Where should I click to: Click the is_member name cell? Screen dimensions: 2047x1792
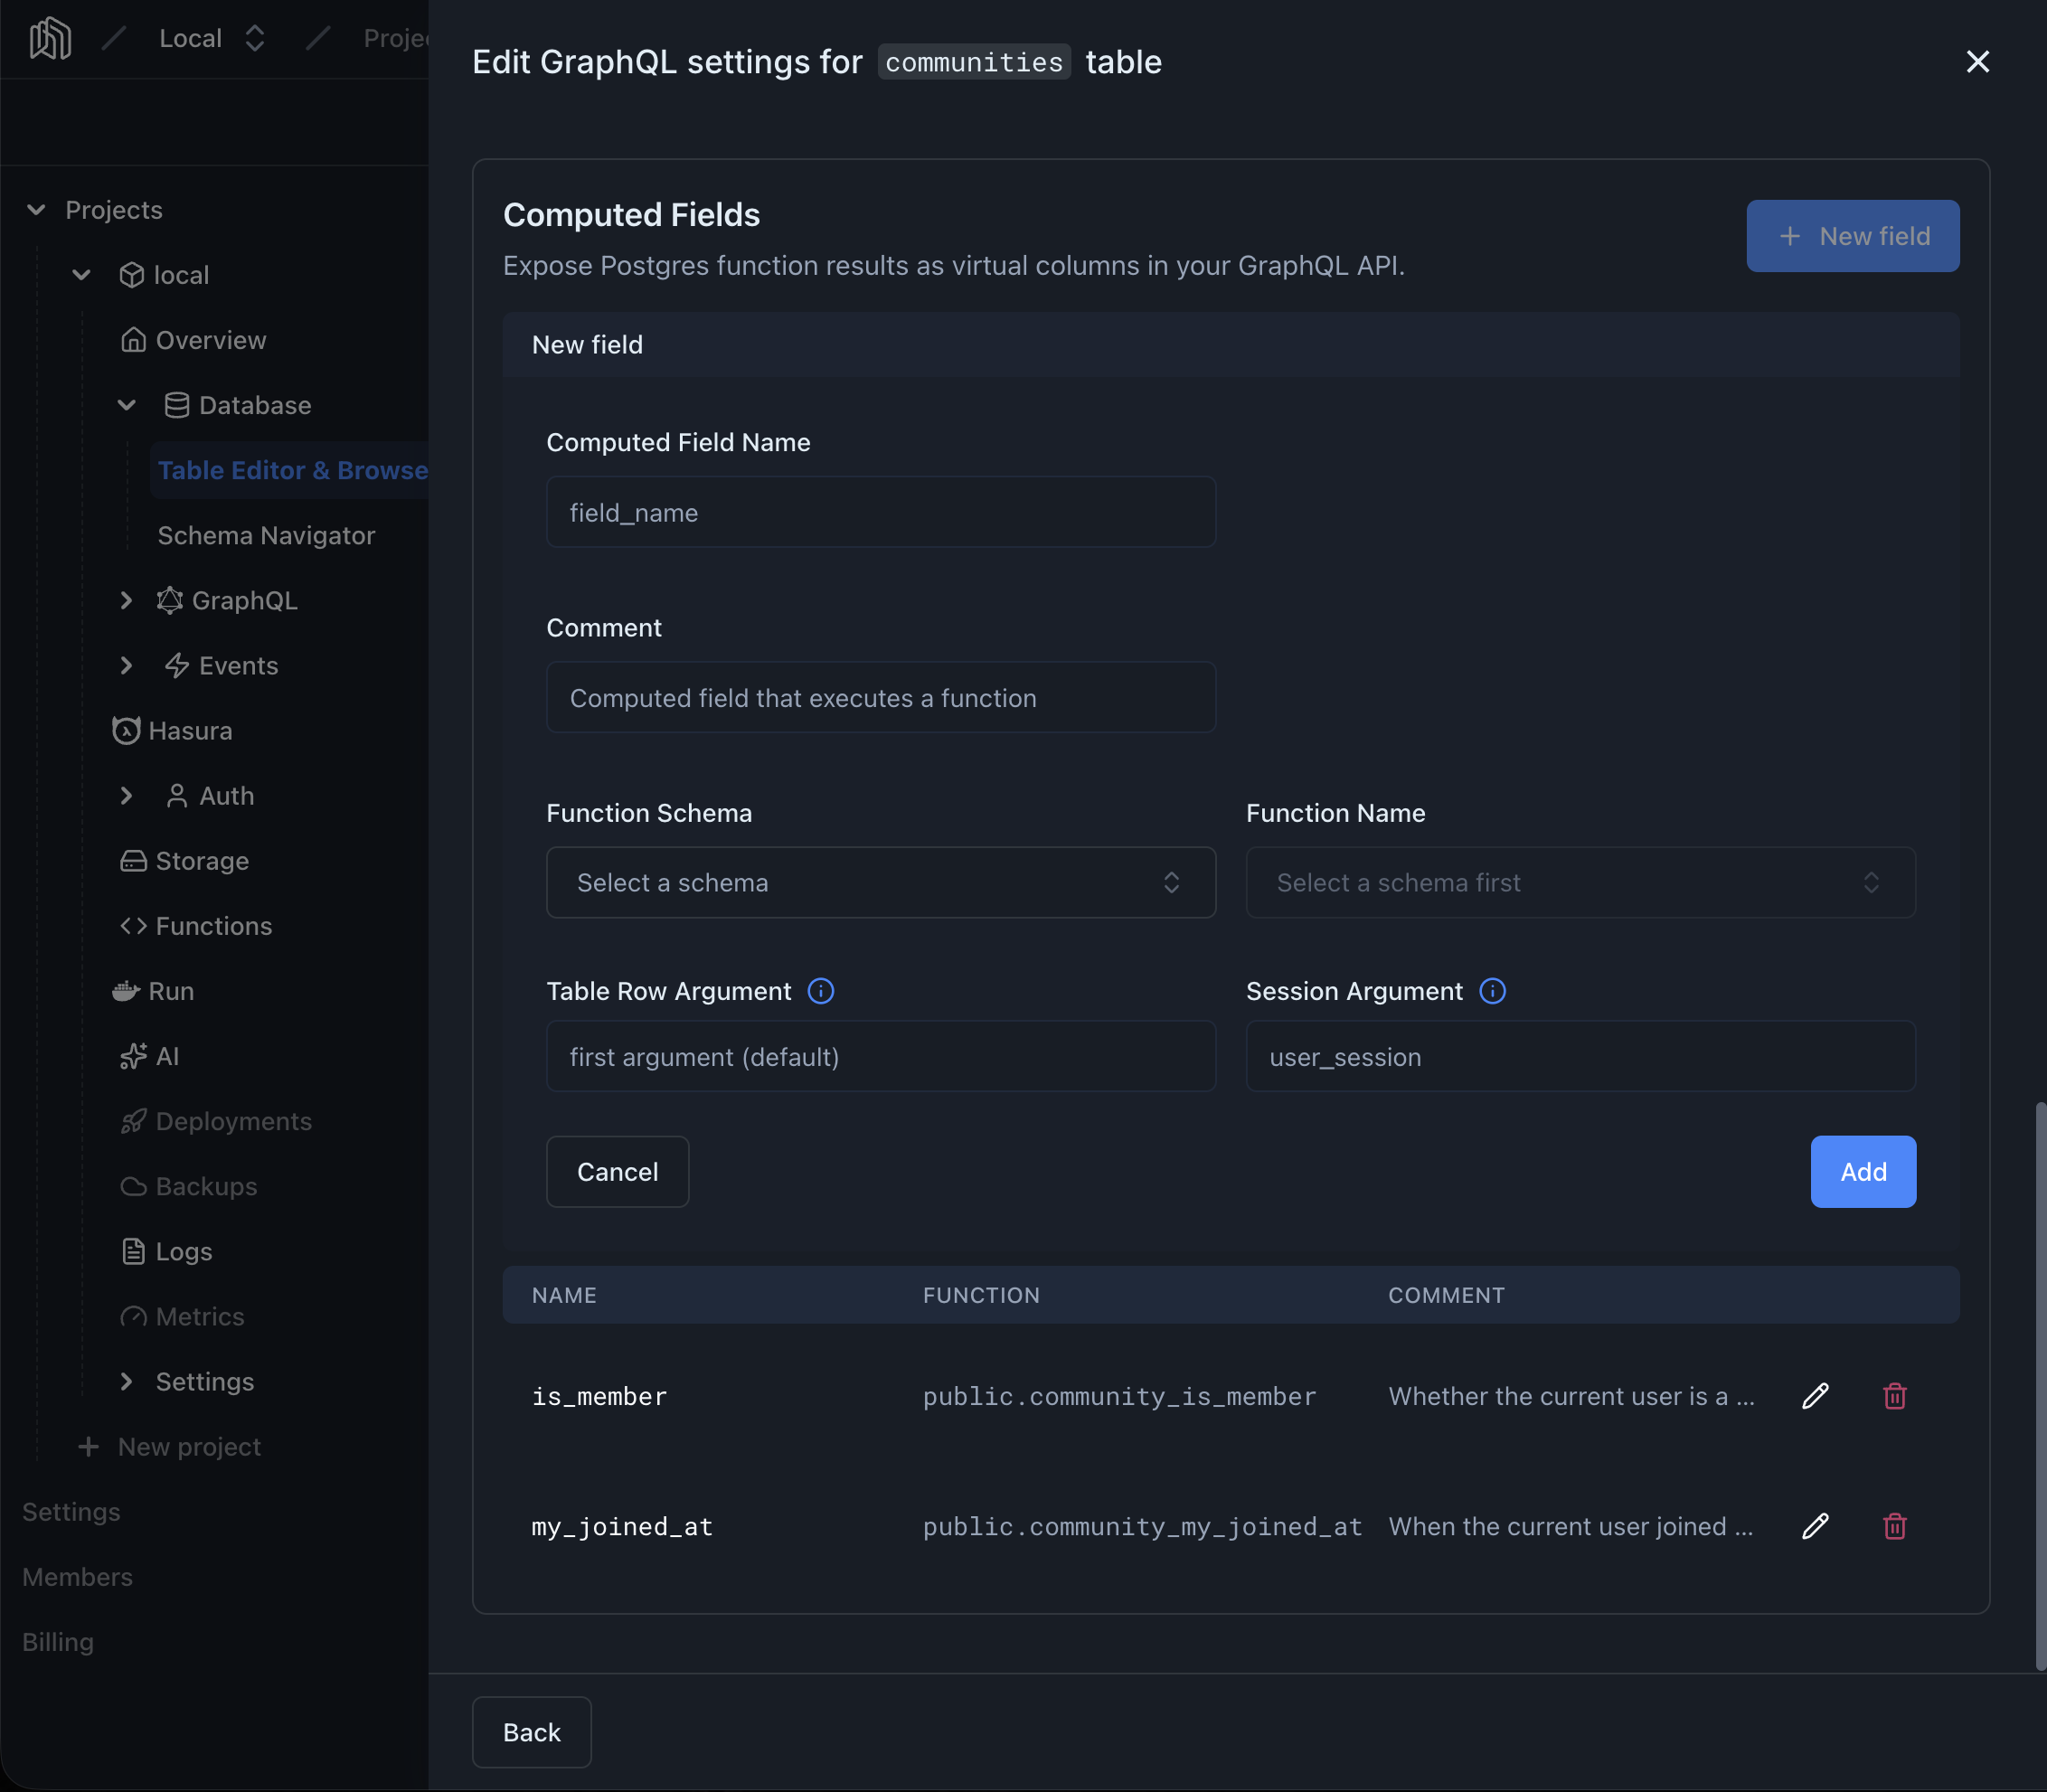[598, 1396]
